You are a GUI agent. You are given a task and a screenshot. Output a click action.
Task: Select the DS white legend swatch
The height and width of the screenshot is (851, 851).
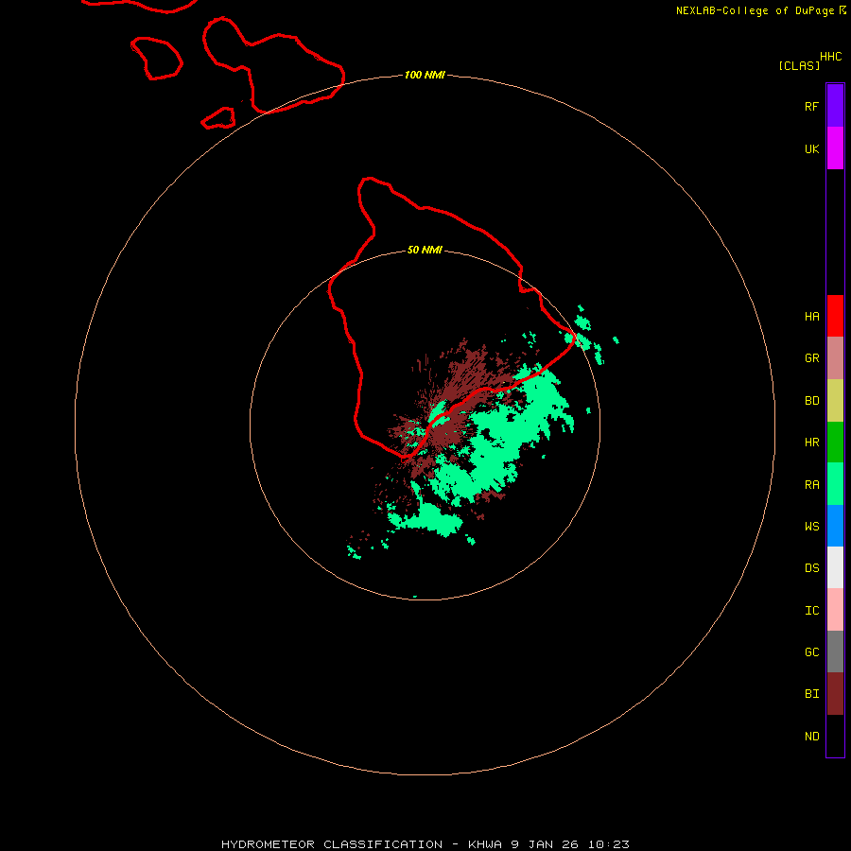point(835,567)
